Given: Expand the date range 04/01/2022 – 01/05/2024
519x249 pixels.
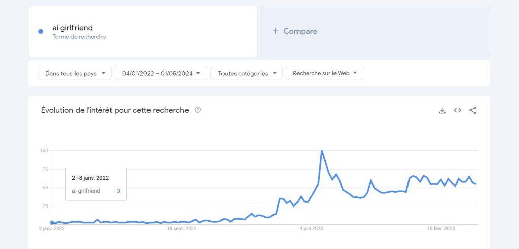Looking at the screenshot, I should [161, 73].
